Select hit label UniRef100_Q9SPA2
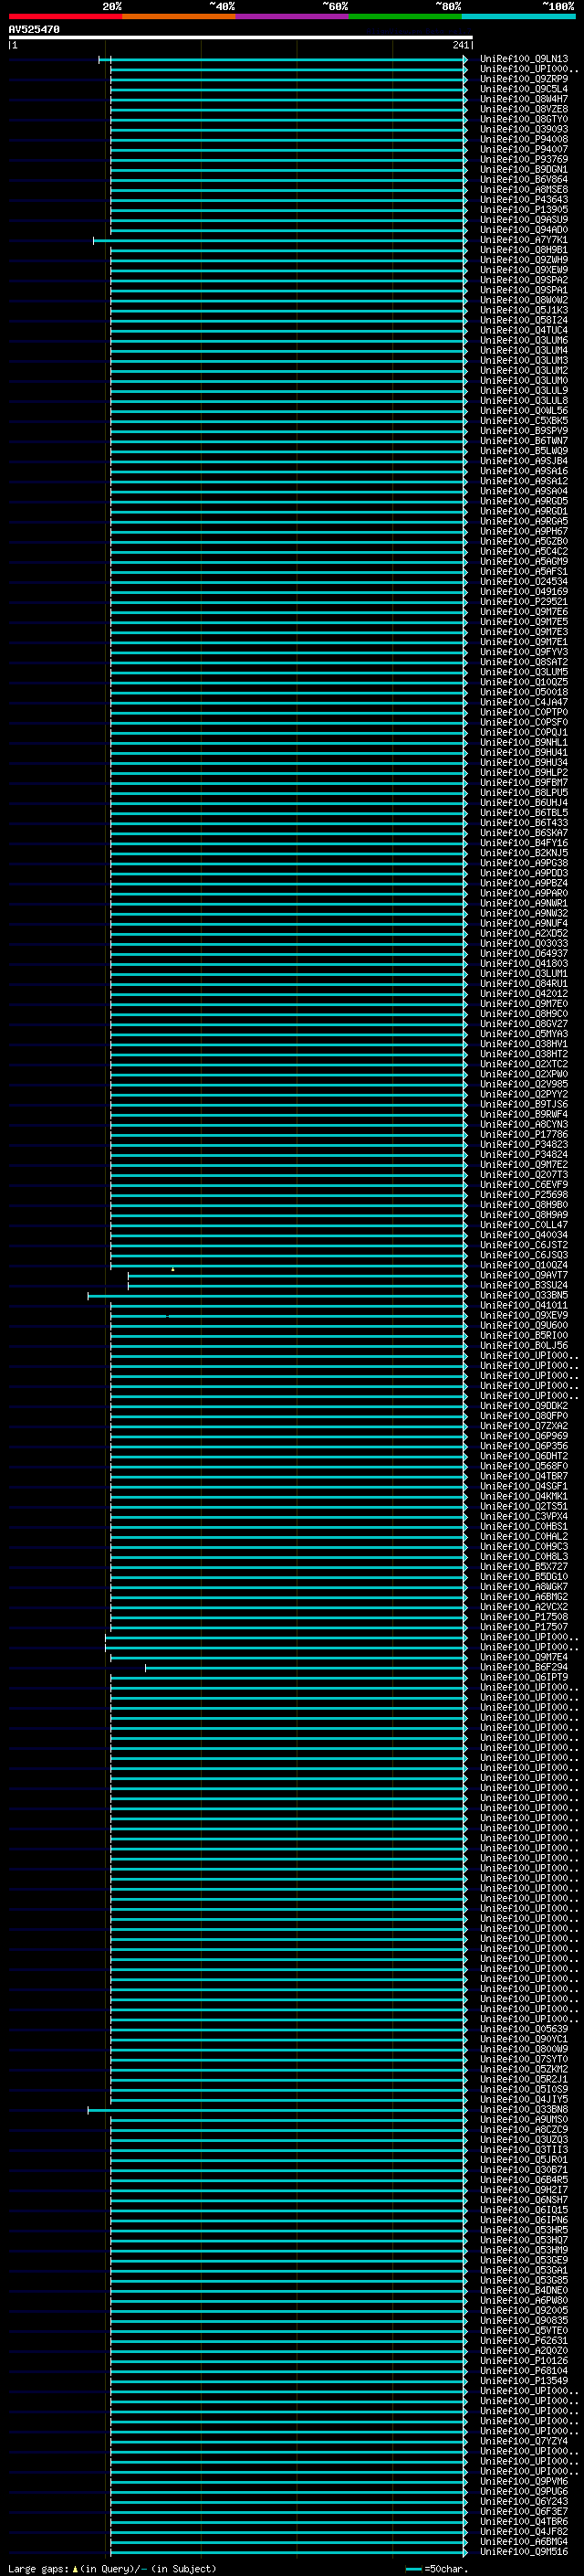Image resolution: width=584 pixels, height=2576 pixels. click(524, 280)
